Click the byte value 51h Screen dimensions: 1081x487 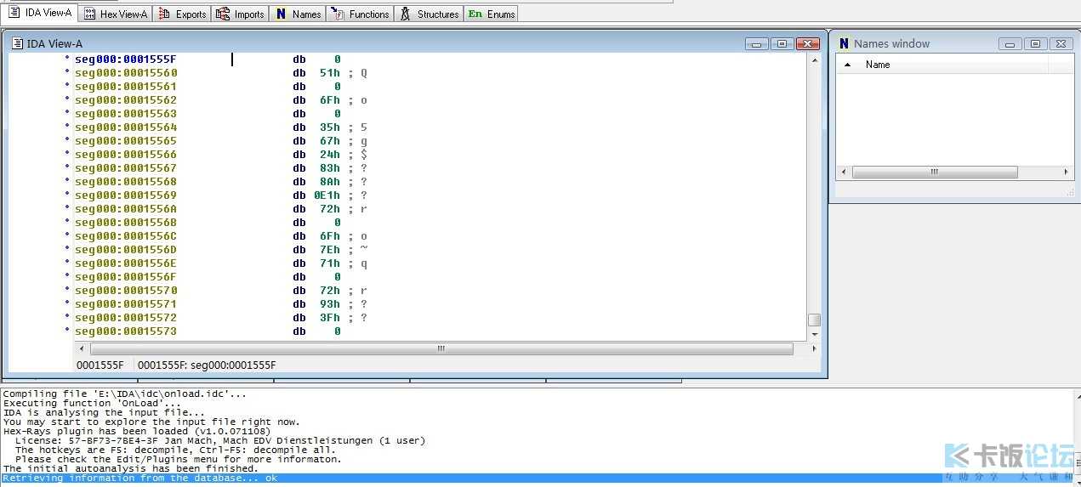330,73
